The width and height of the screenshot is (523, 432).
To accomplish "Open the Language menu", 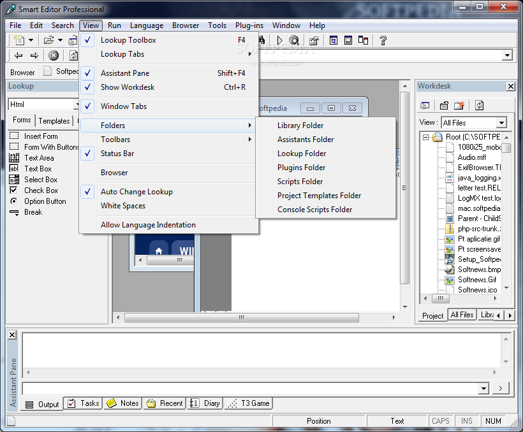I will [x=147, y=25].
